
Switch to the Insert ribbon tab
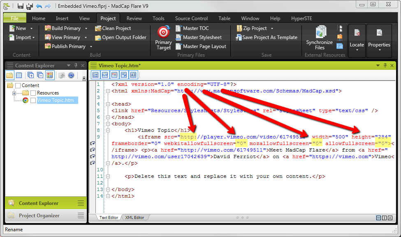[62, 18]
